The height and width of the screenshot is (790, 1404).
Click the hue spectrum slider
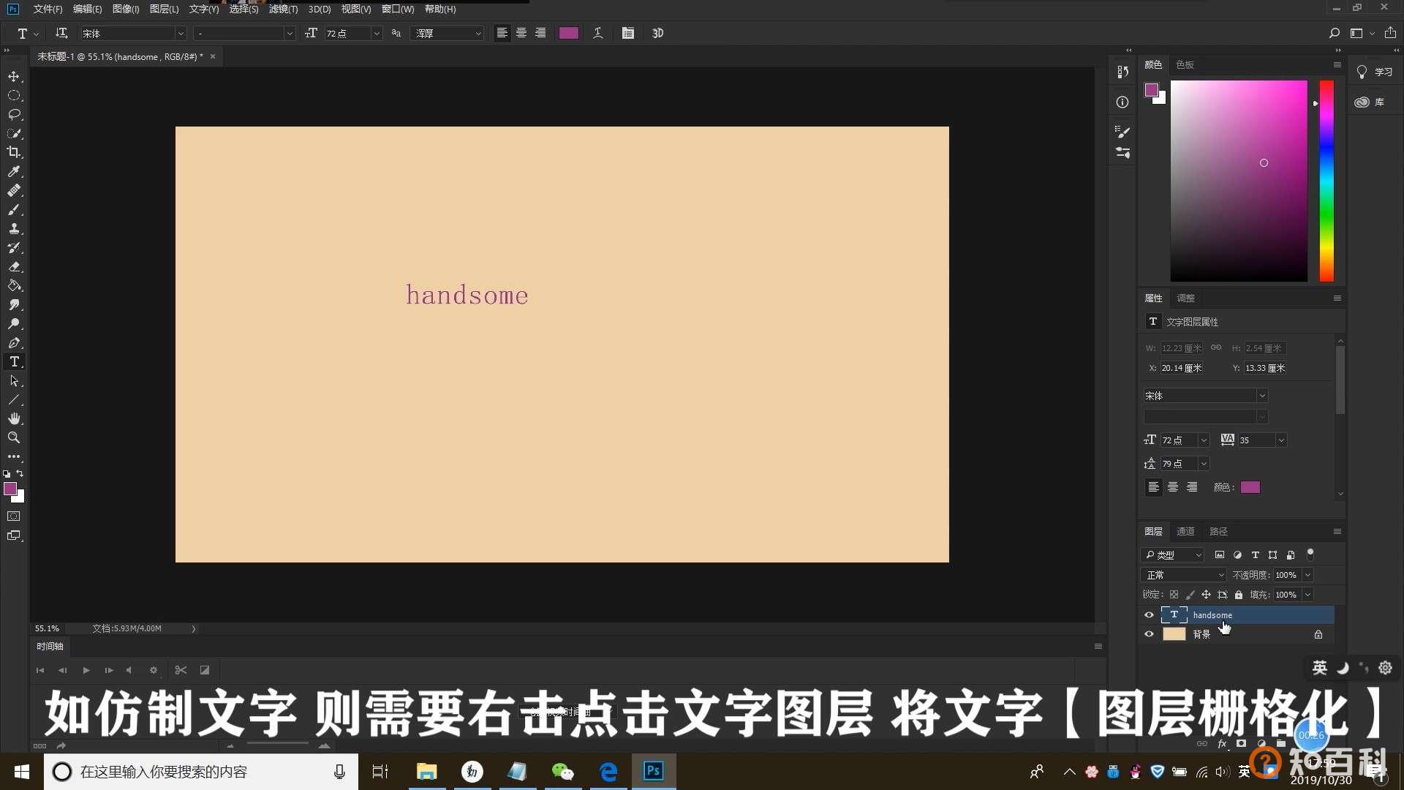[1326, 181]
